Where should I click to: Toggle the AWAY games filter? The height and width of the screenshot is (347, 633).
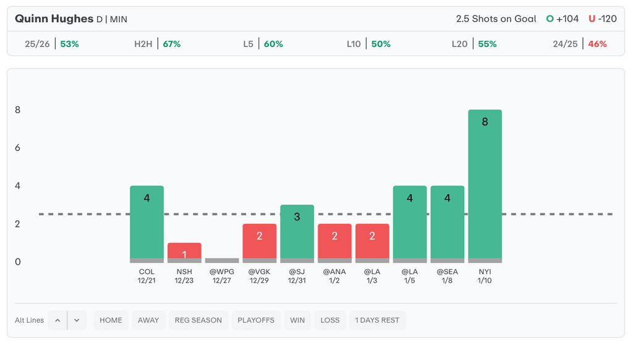click(x=148, y=320)
